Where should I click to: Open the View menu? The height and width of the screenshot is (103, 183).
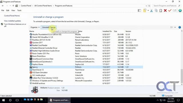tap(13, 10)
